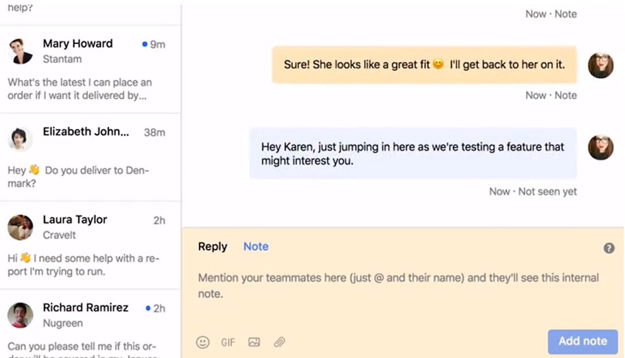Insert a GIF into the note

pos(228,343)
